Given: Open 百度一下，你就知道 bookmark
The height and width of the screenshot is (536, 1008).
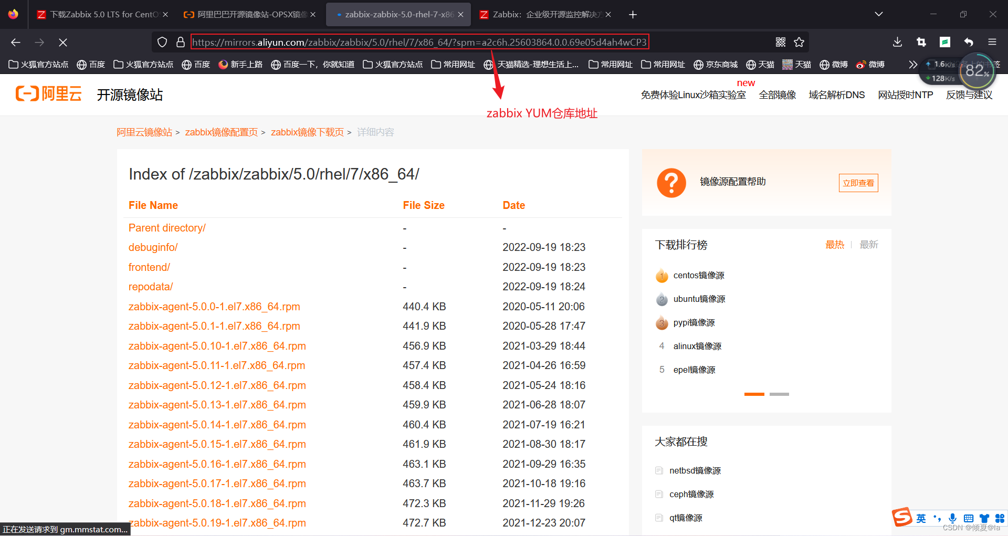Looking at the screenshot, I should [x=313, y=65].
